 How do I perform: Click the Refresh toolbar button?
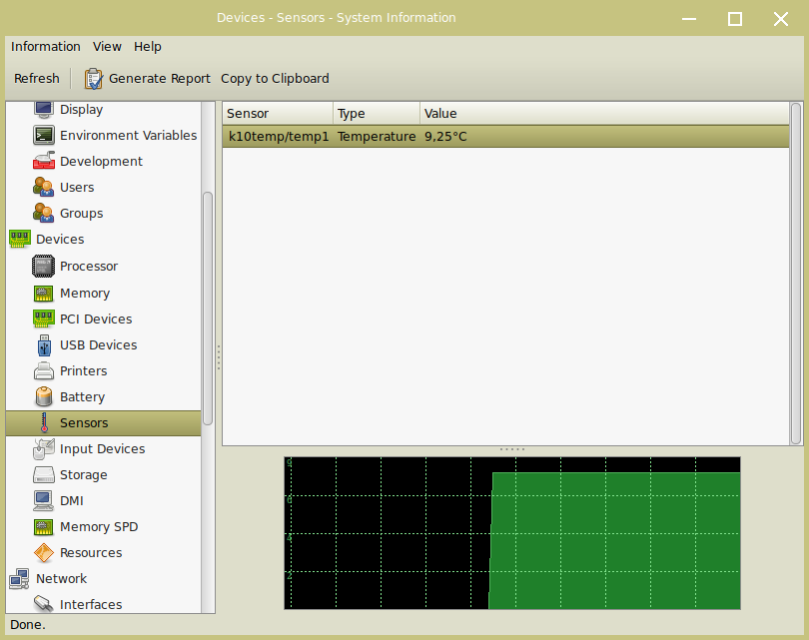(x=37, y=79)
